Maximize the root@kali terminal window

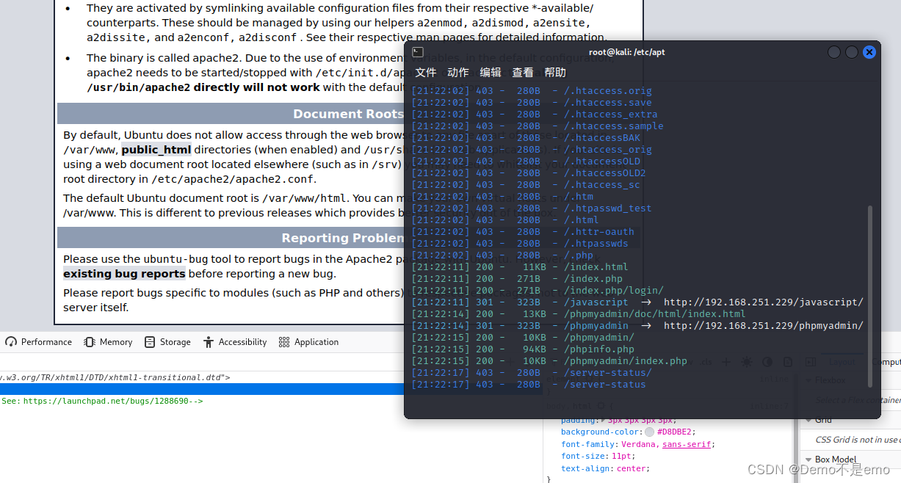click(x=852, y=52)
